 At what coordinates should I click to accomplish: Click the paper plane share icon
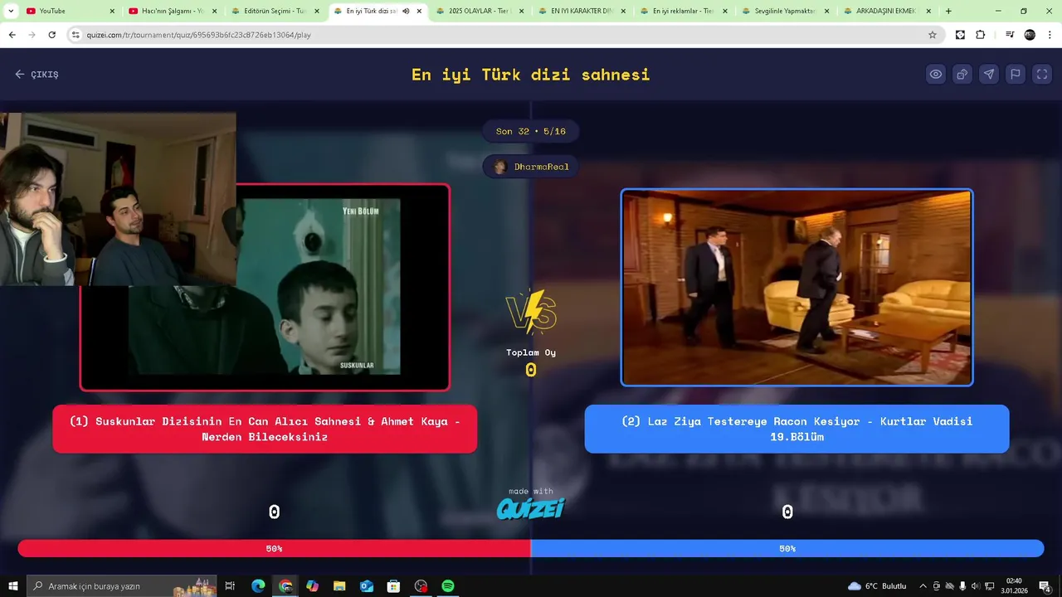coord(989,74)
